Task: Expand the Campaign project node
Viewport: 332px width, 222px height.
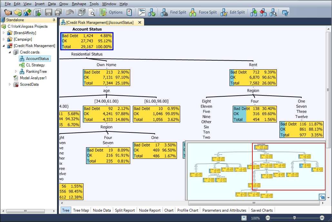Action: 4,39
